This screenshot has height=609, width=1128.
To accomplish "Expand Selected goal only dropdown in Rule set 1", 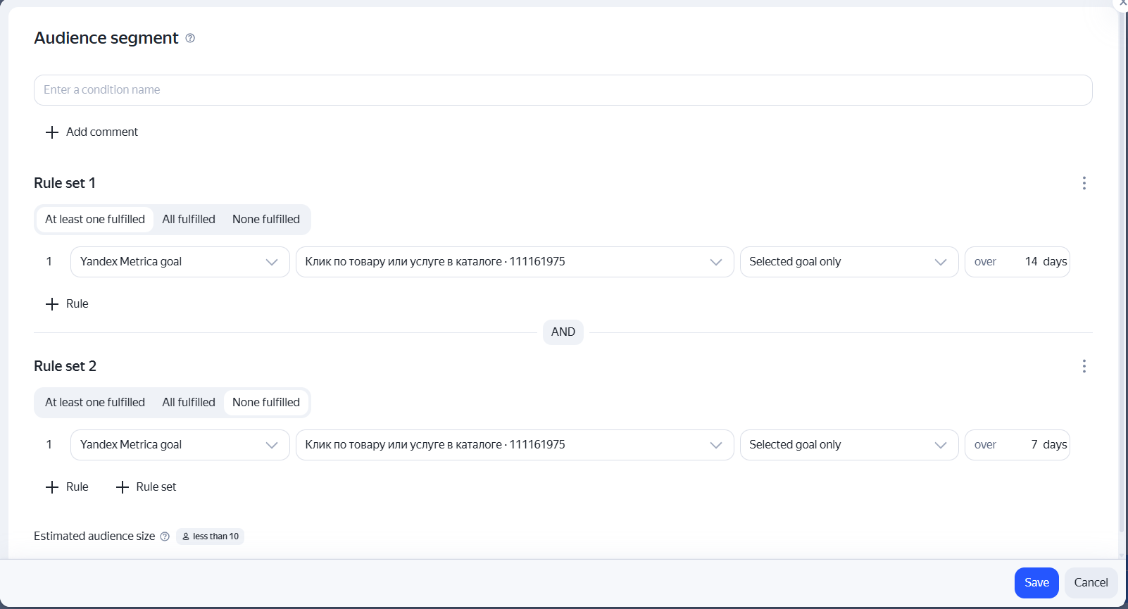I will [x=849, y=262].
